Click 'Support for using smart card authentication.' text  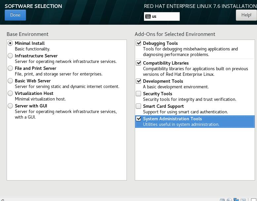(185, 112)
